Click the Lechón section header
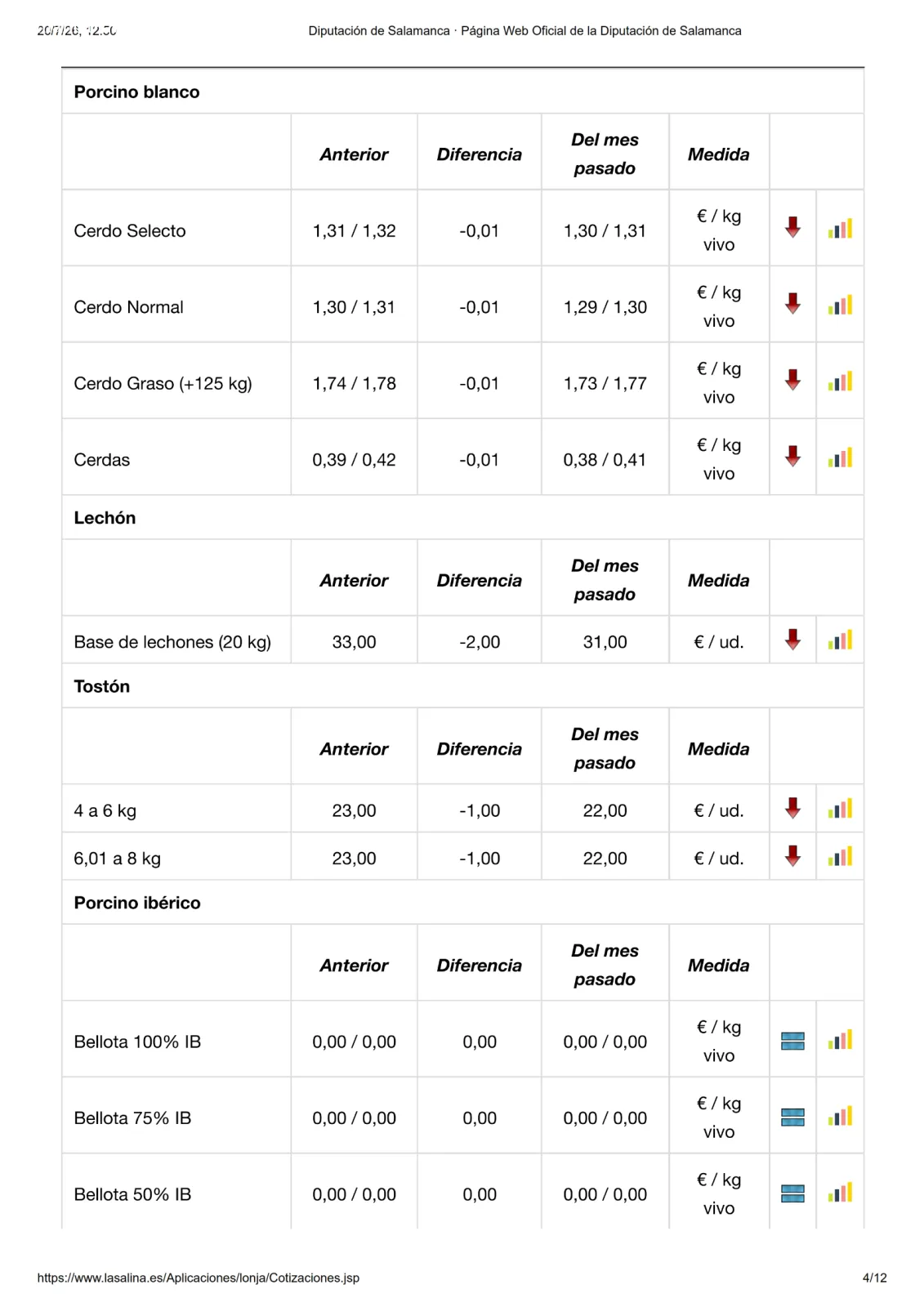The image size is (924, 1307). tap(105, 518)
